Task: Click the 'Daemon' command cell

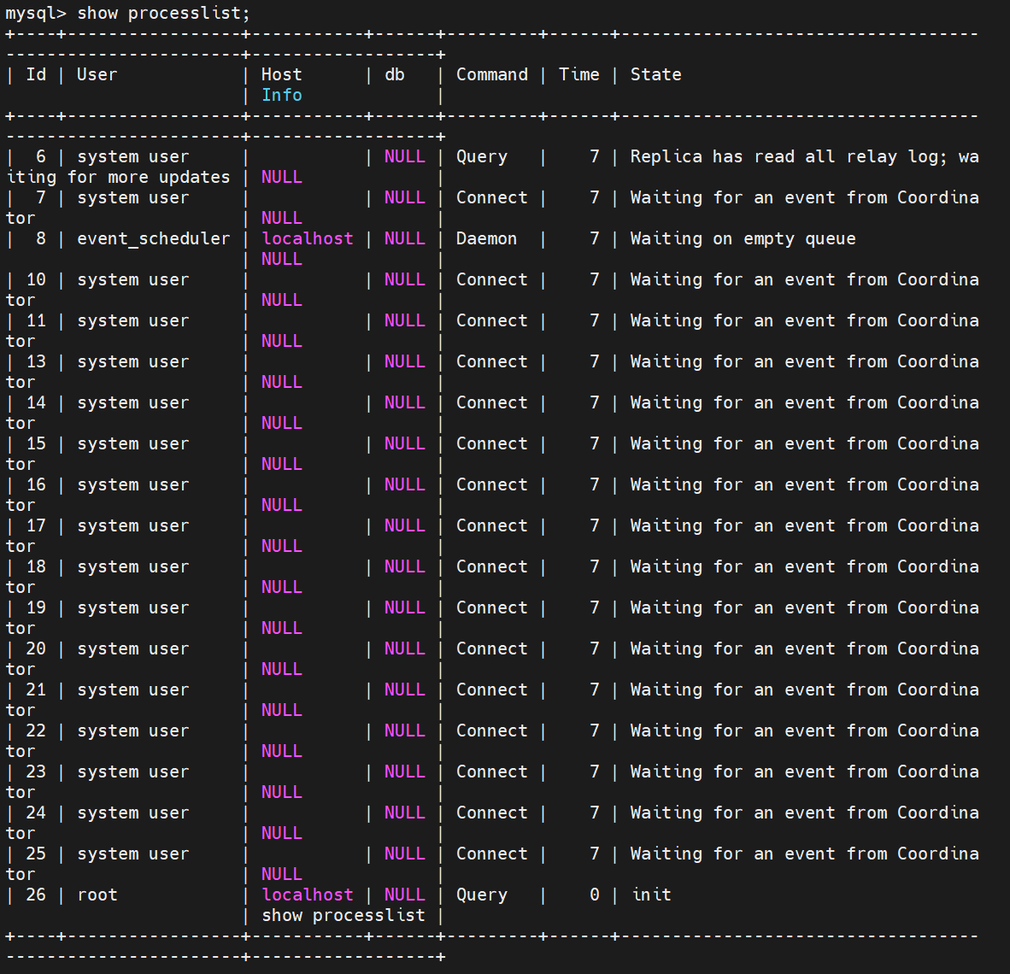Action: click(486, 239)
